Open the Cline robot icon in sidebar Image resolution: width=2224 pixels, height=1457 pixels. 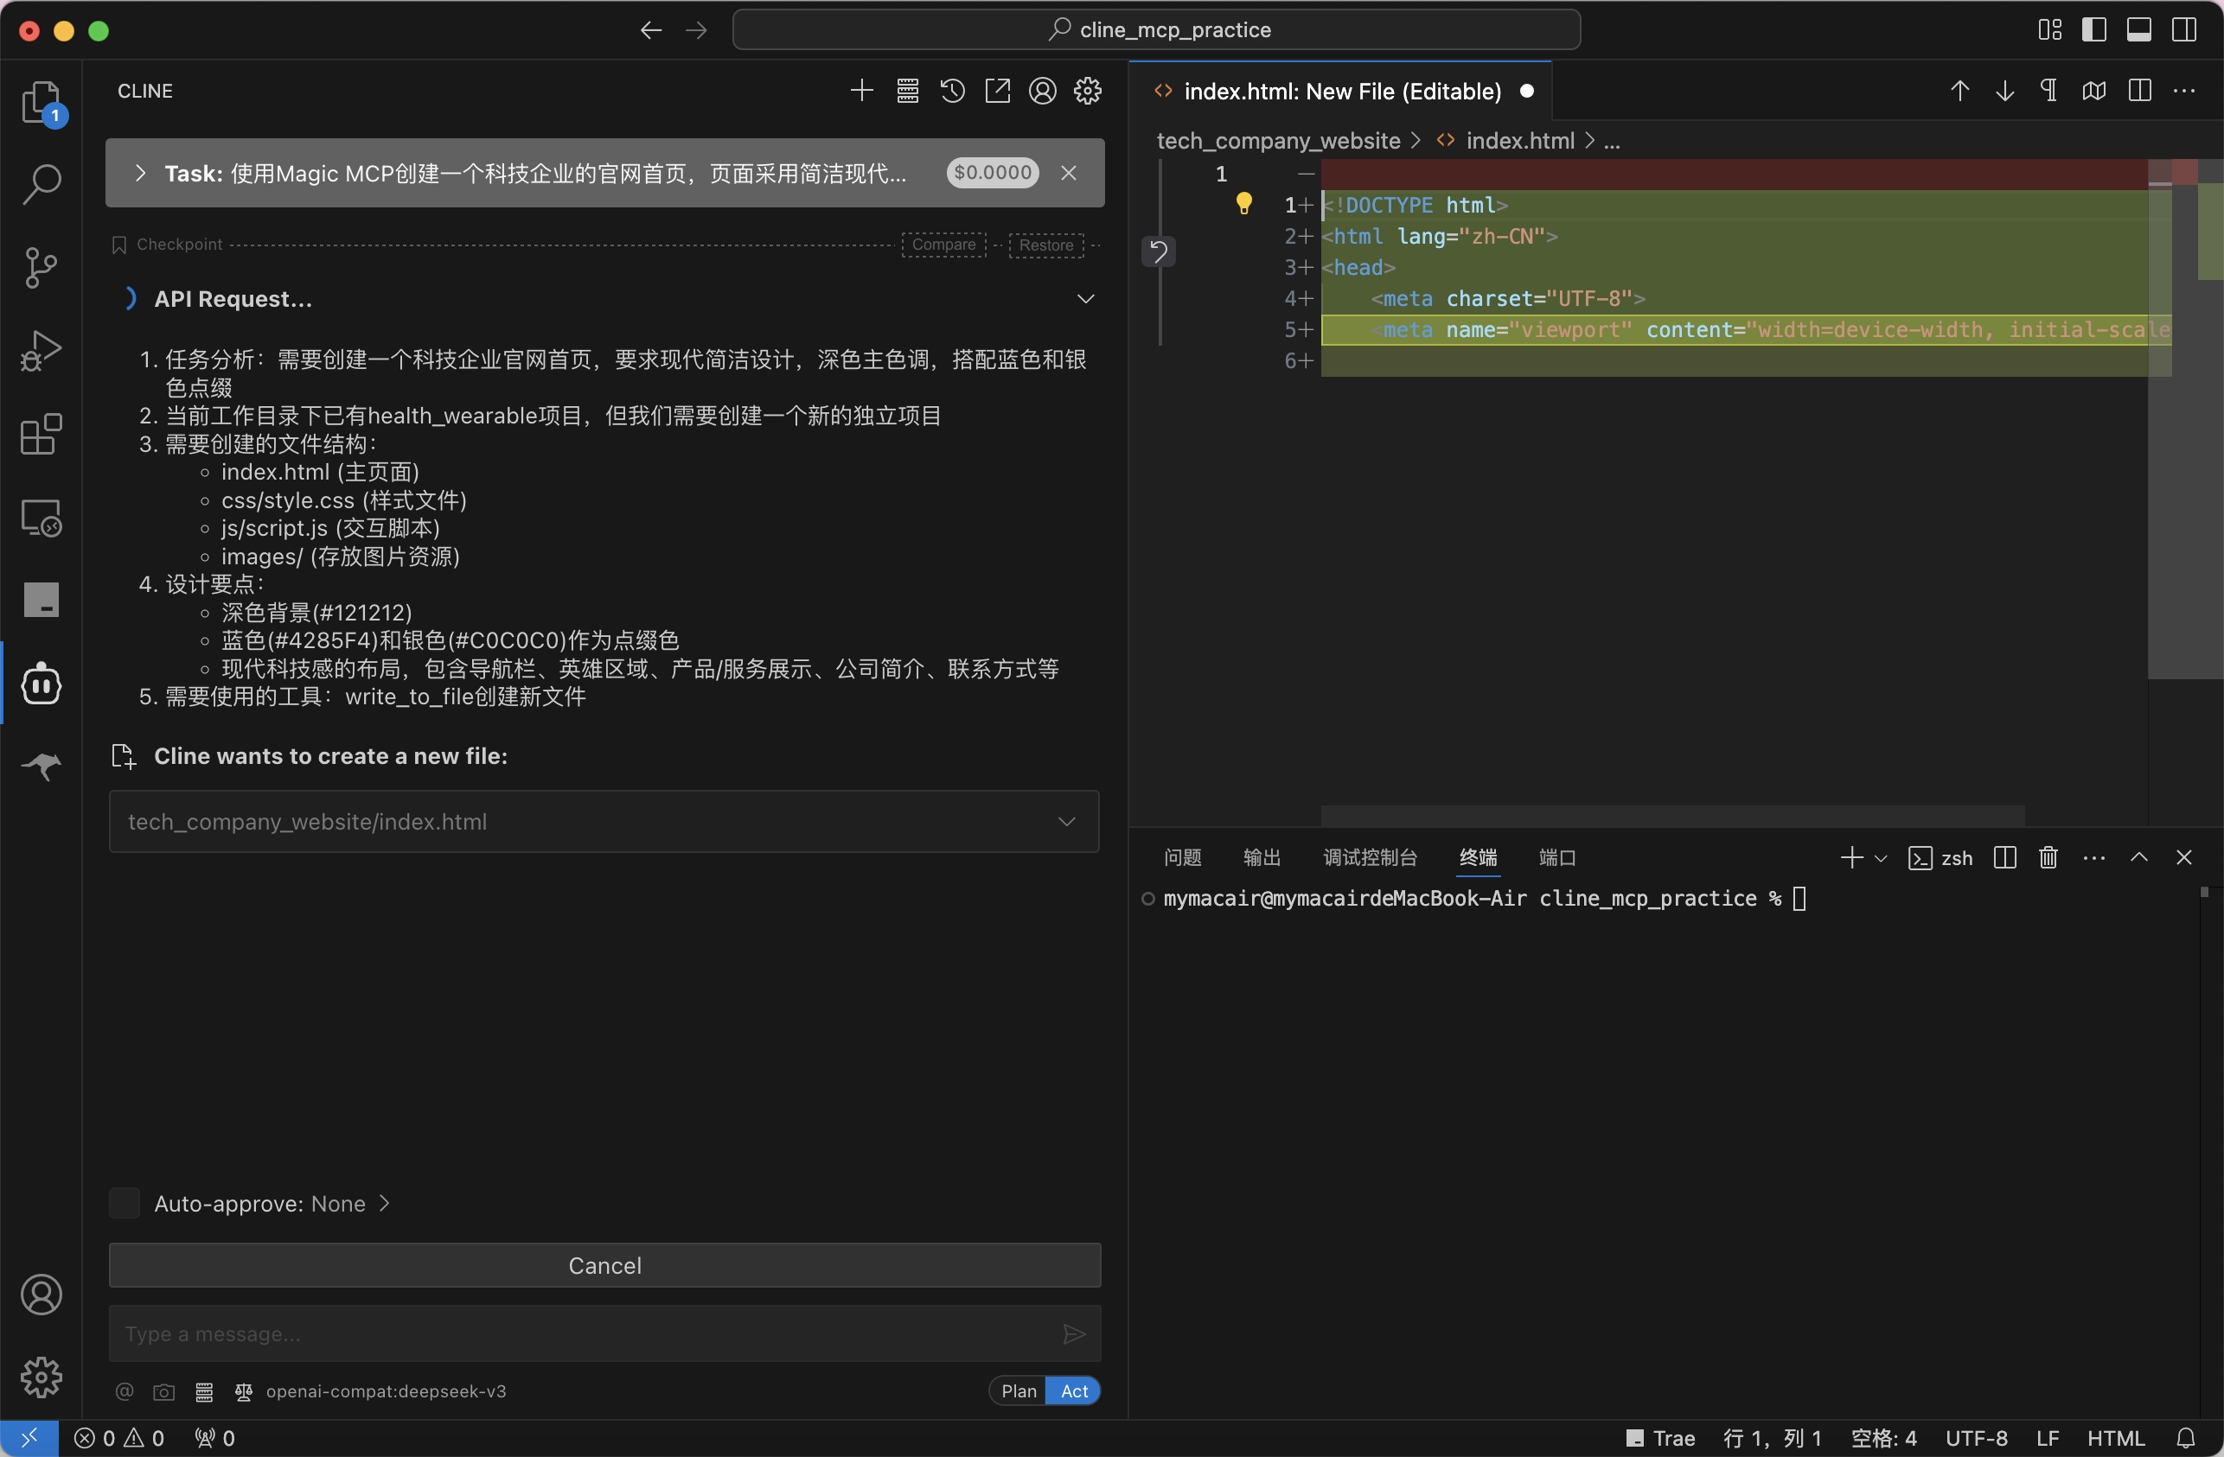tap(42, 684)
